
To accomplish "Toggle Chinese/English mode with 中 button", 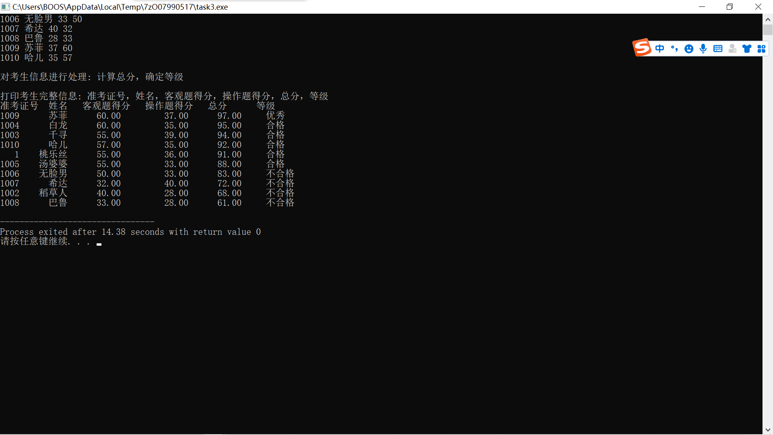I will coord(659,49).
